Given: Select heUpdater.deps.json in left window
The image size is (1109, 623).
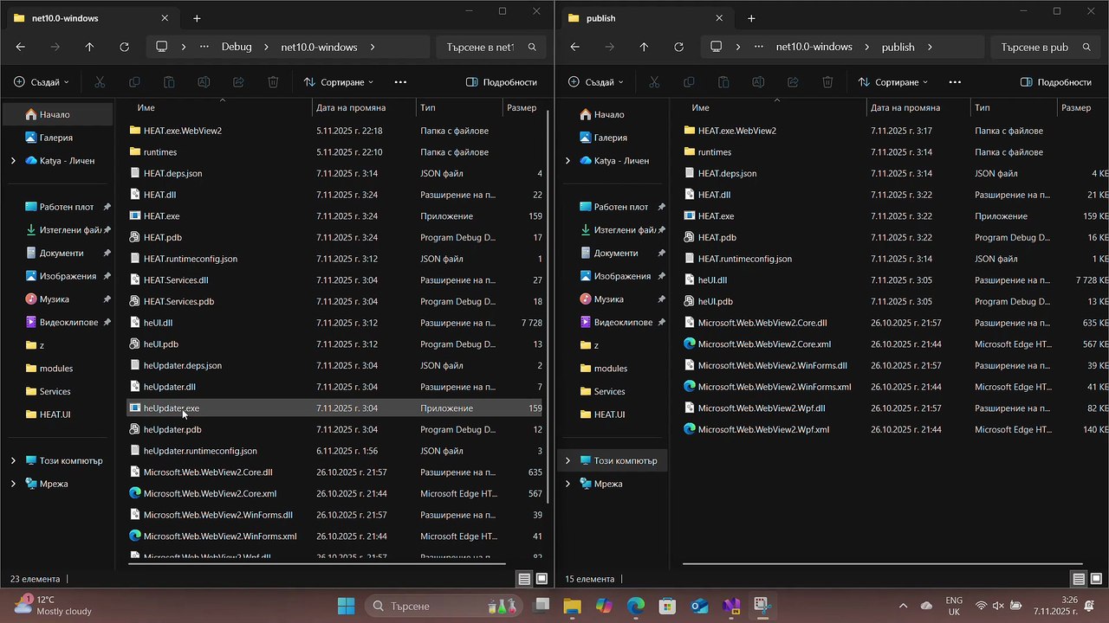Looking at the screenshot, I should [x=336, y=366].
